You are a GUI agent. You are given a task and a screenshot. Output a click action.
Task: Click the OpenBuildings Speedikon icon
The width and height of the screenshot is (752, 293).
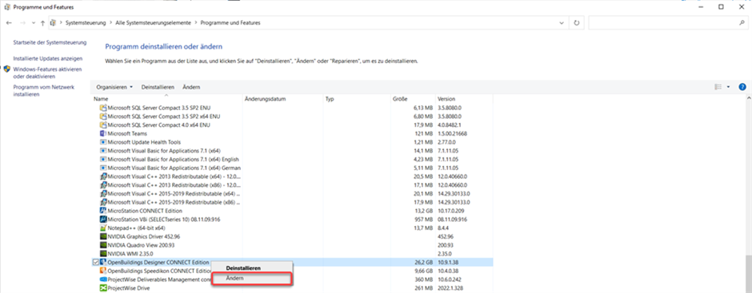tap(102, 271)
